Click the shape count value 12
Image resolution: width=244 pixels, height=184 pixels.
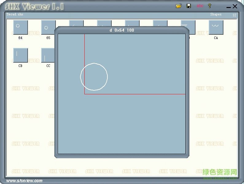tap(234, 15)
